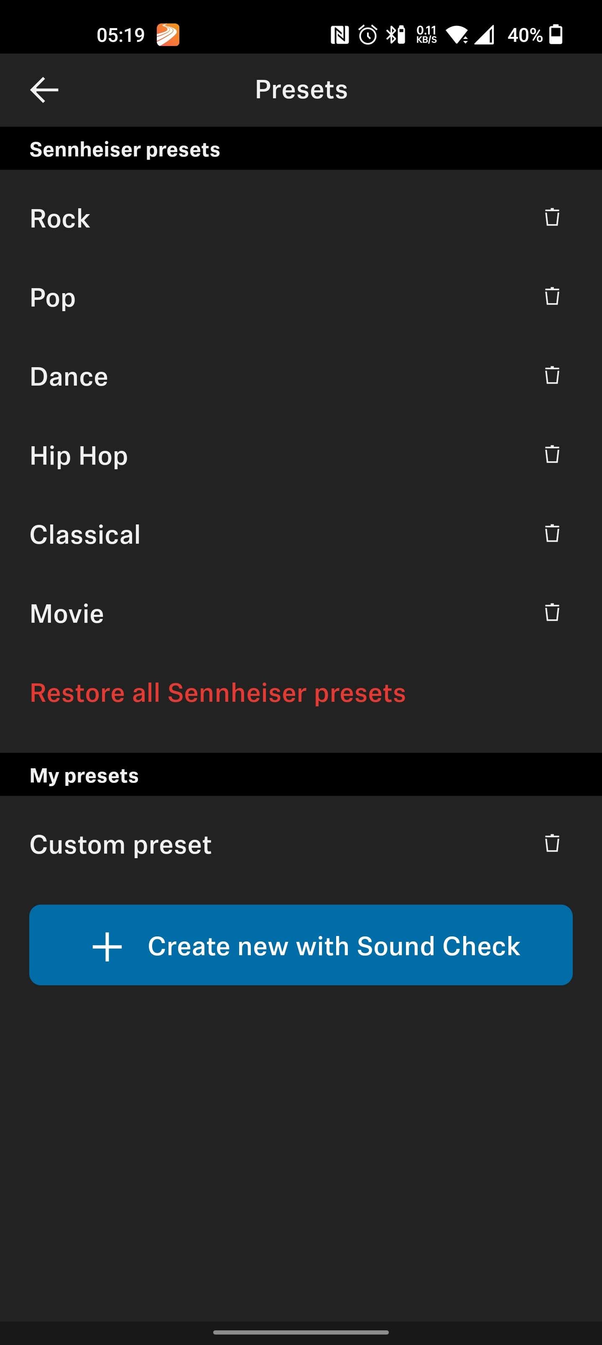The height and width of the screenshot is (1345, 602).
Task: Tap the back arrow in header
Action: 44,90
